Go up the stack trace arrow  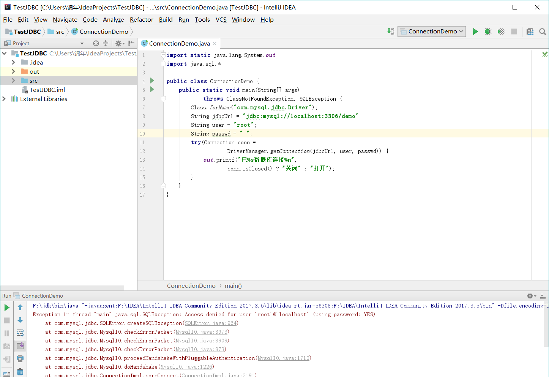[20, 307]
